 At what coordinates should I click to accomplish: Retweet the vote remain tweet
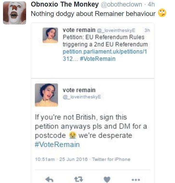[x=79, y=179]
